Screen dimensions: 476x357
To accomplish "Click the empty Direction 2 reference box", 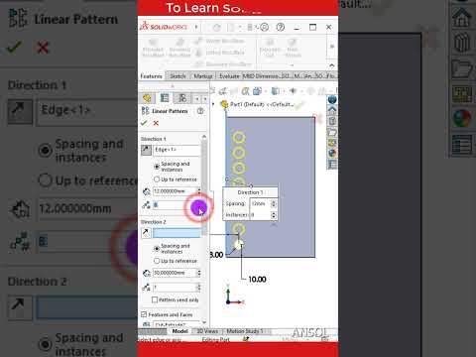I will click(x=177, y=233).
